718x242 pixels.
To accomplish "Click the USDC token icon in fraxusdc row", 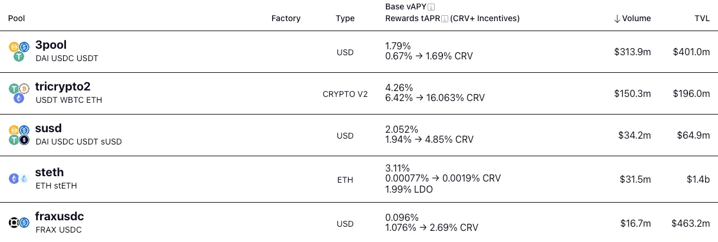I will tap(24, 223).
